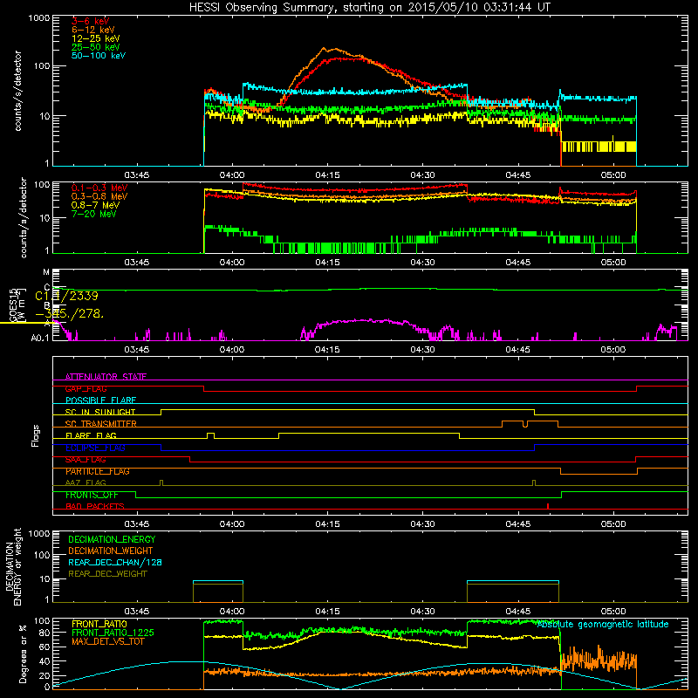This screenshot has height=698, width=698.
Task: Select the DECIMATION_ENERGY legend label
Action: [x=112, y=539]
